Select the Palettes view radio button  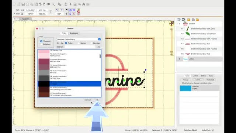coord(41,44)
